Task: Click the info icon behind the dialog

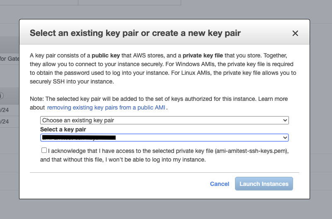Action: tap(2, 96)
